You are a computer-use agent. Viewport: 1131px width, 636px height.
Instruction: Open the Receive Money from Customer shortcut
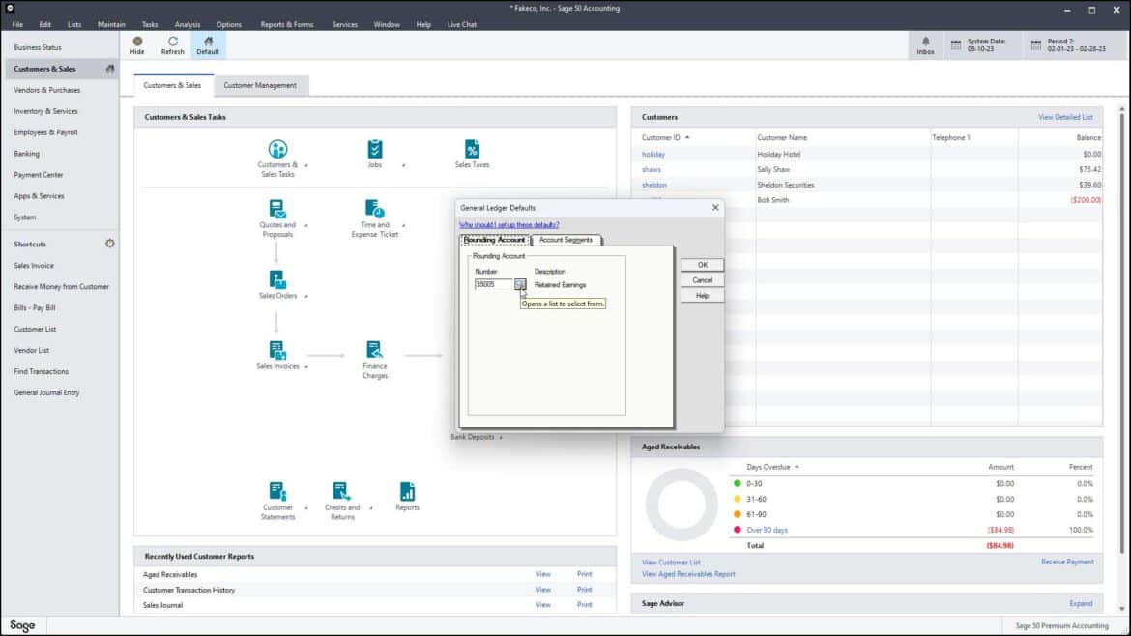coord(61,287)
